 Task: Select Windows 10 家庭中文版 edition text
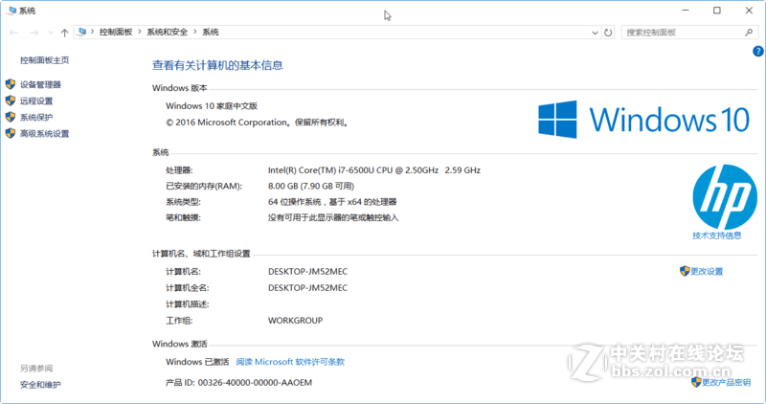coord(212,106)
